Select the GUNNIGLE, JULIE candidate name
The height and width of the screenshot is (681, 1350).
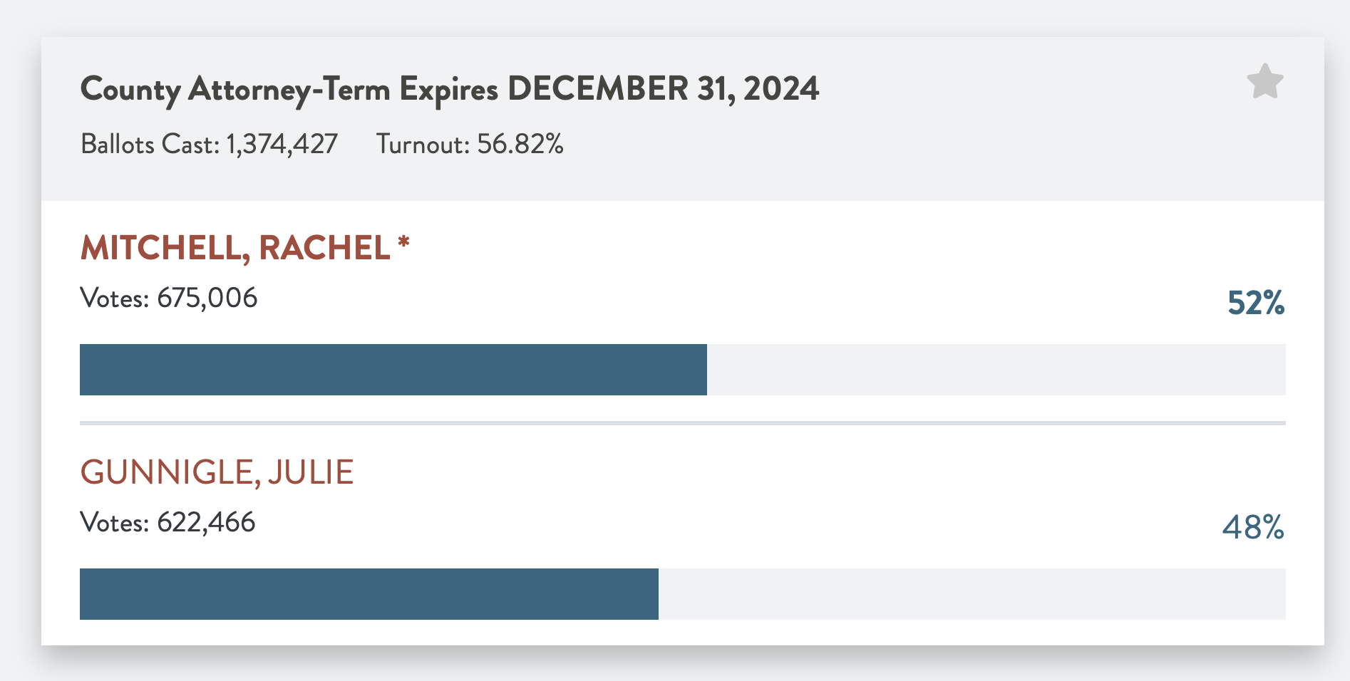tap(217, 473)
